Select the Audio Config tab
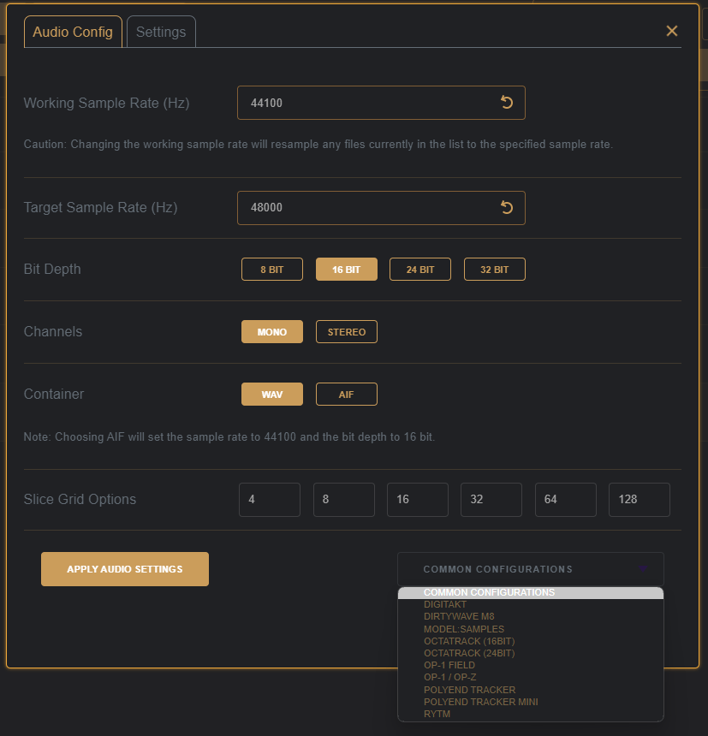This screenshot has height=736, width=708. [73, 32]
